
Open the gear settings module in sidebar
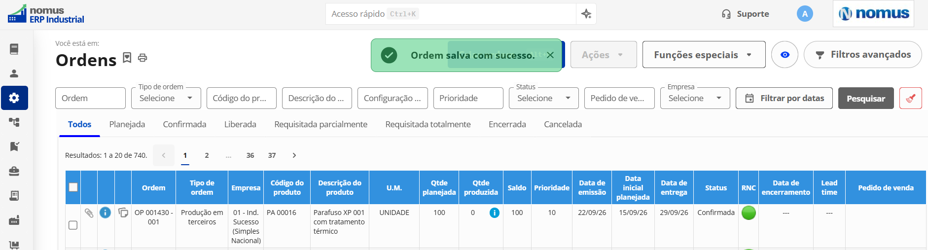coord(14,98)
